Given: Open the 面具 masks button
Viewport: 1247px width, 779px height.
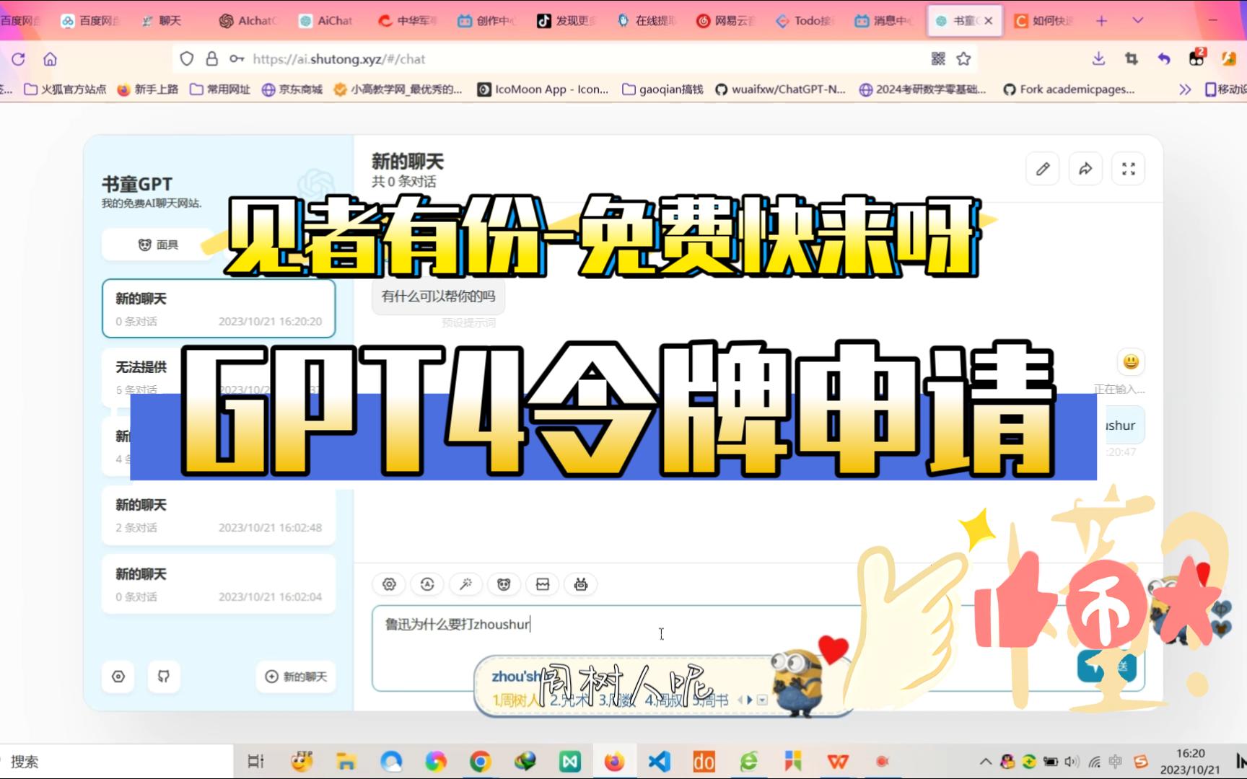Looking at the screenshot, I should click(158, 245).
